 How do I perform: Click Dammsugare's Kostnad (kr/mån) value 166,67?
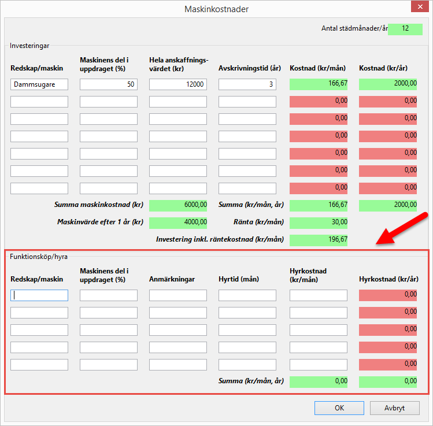tap(319, 84)
